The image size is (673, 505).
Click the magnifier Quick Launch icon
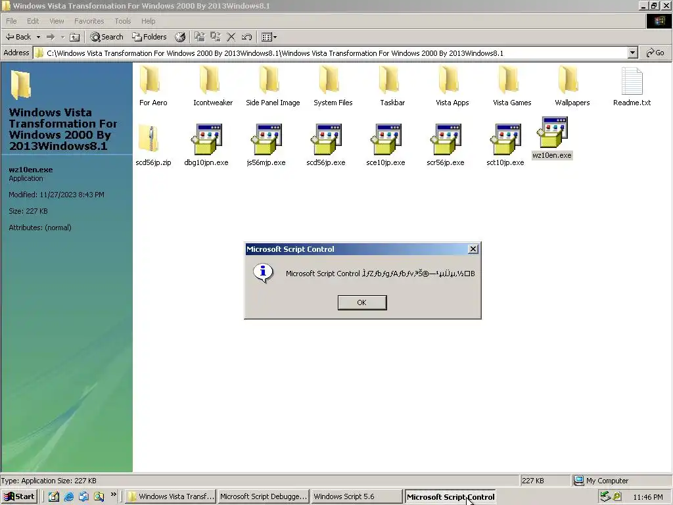(x=99, y=496)
